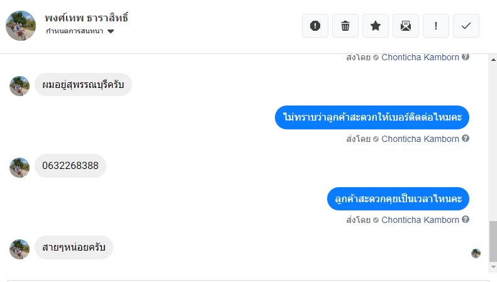The image size is (497, 282).
Task: Flag conversation with exclamation mark icon
Action: click(436, 26)
